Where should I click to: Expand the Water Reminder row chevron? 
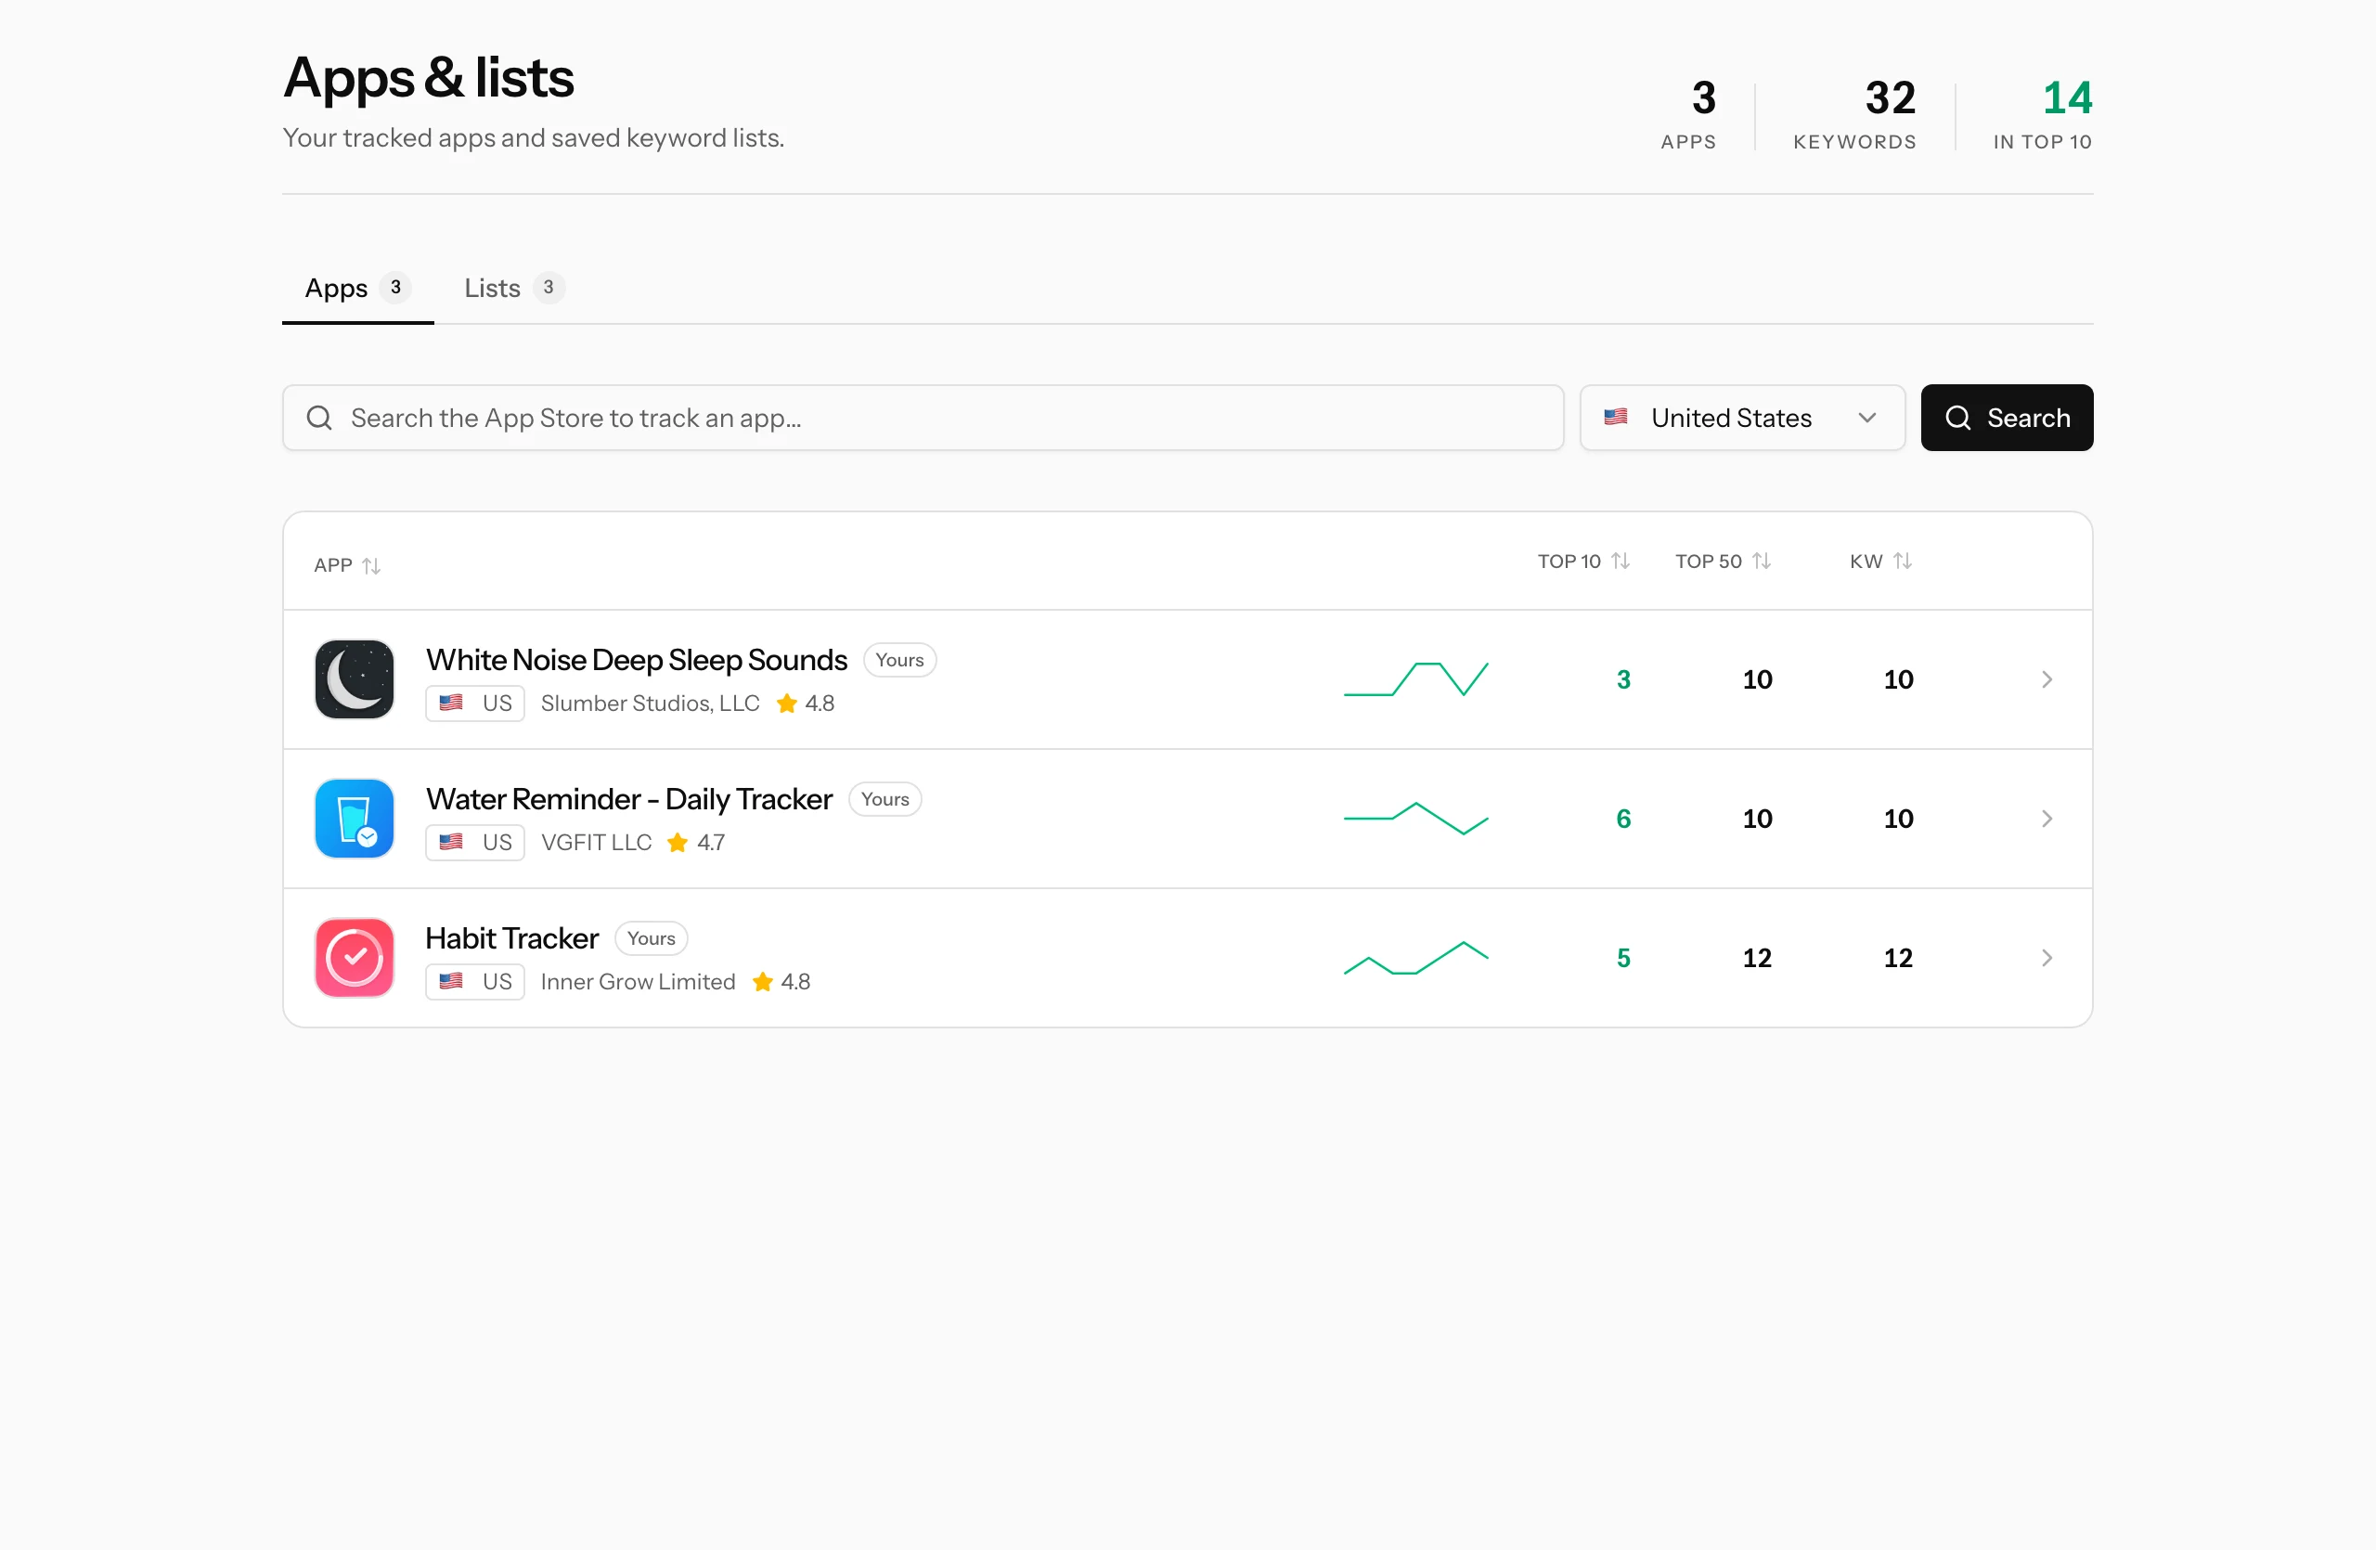tap(2047, 819)
